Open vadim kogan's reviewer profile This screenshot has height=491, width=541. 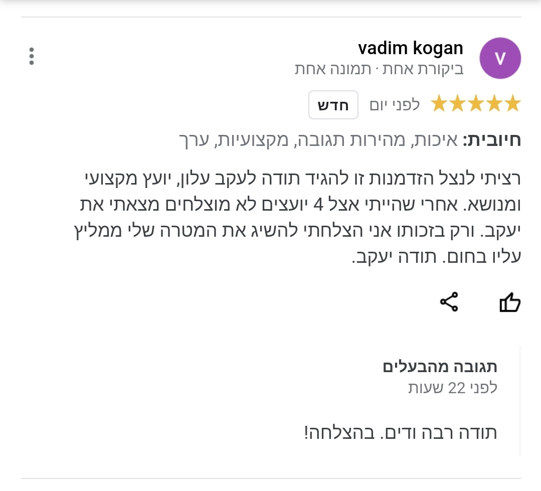410,48
